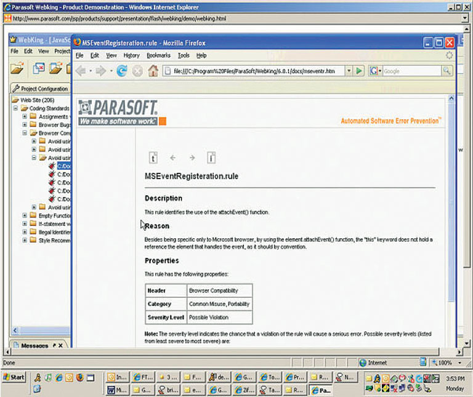
Task: Click the Firefox Home button
Action: 153,71
